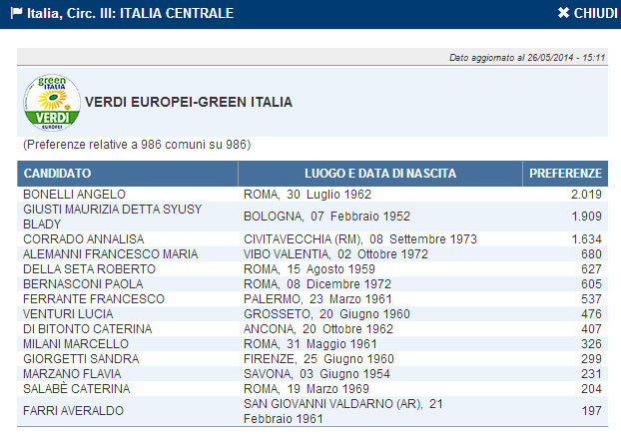Click the 'Dato aggiornato' timestamp text
Screen dimensions: 621x438
(x=527, y=58)
